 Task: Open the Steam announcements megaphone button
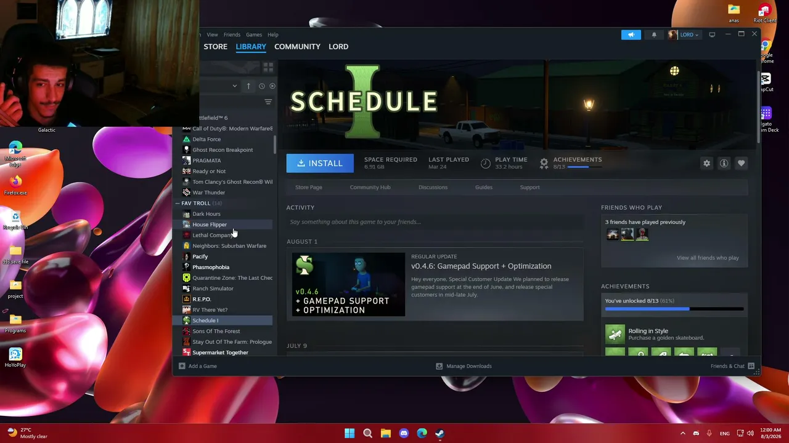[631, 34]
